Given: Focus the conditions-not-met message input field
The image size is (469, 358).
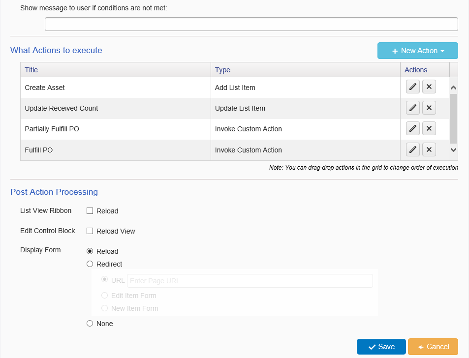Looking at the screenshot, I should (251, 24).
